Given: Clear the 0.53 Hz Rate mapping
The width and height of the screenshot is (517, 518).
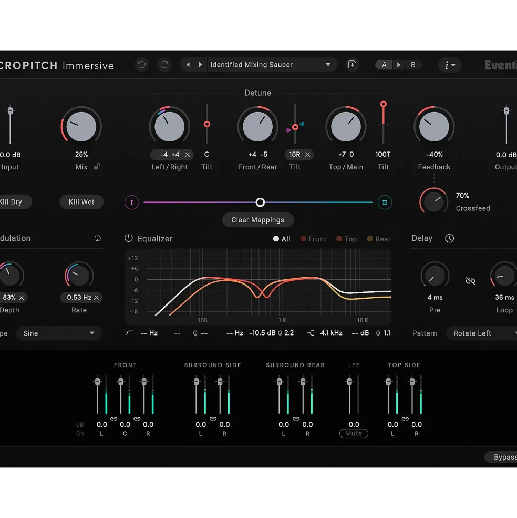Looking at the screenshot, I should click(96, 298).
